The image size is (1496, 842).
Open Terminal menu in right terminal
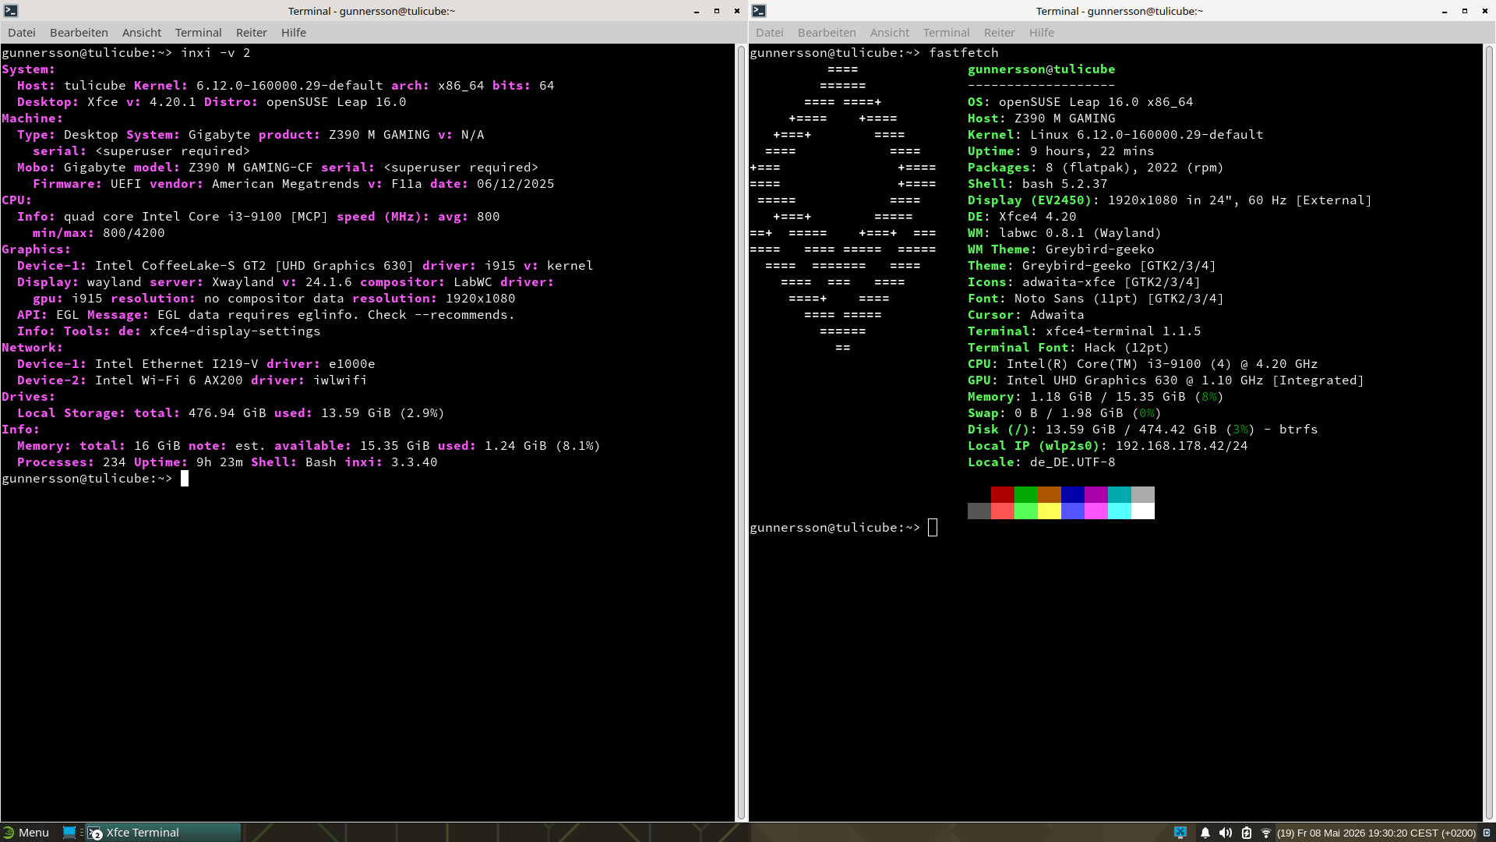tap(946, 33)
